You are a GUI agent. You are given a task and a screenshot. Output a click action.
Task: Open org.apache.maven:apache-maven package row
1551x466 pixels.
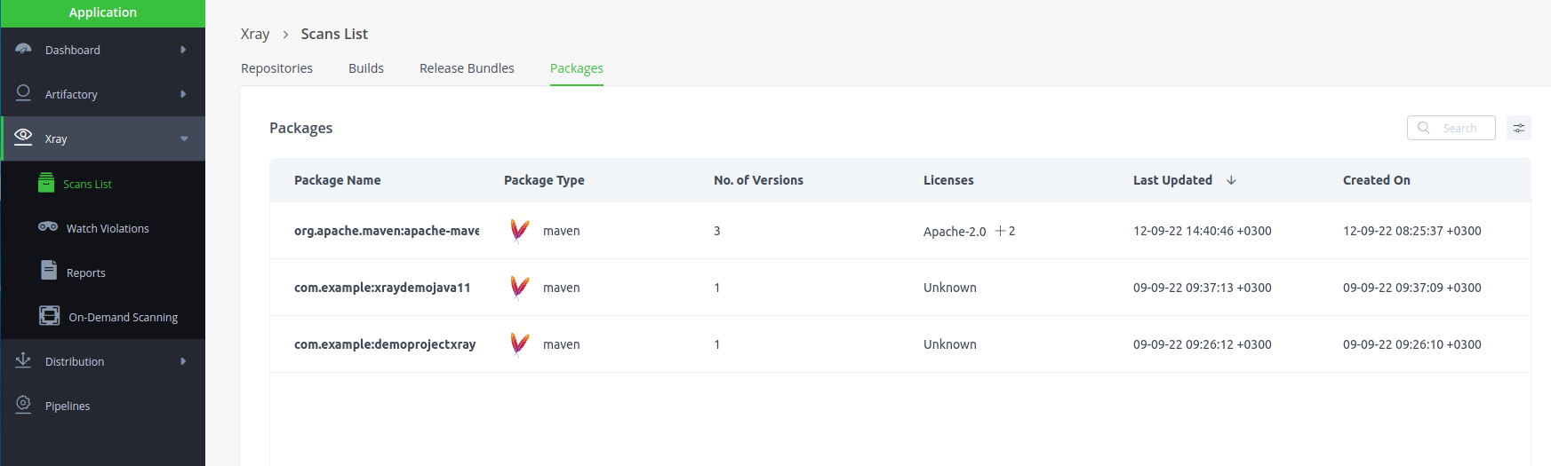tap(899, 231)
